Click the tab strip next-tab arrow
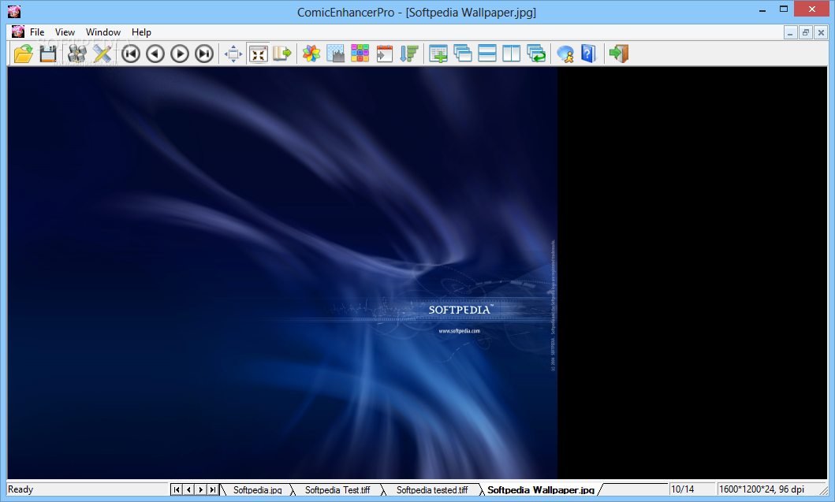Viewport: 835px width, 502px height. [201, 489]
